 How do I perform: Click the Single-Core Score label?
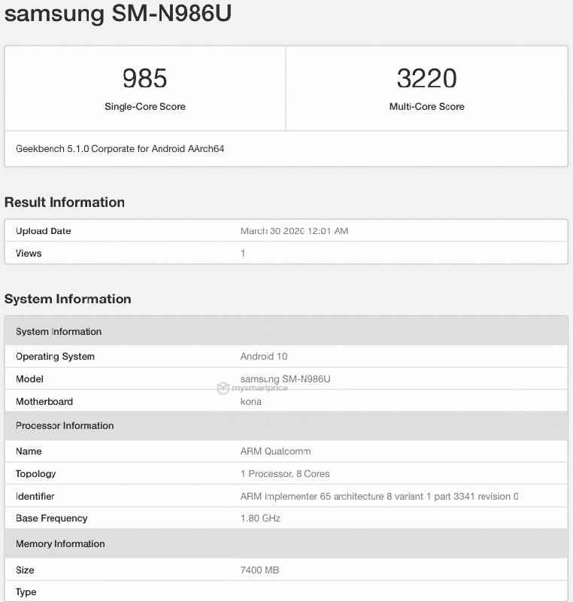[144, 107]
